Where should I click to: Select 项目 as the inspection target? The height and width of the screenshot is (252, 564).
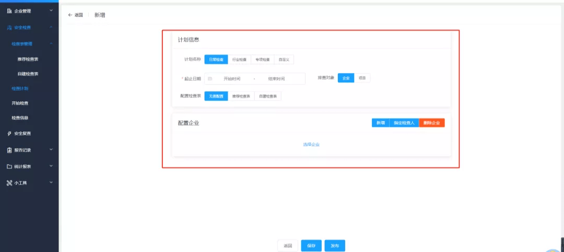click(x=362, y=78)
